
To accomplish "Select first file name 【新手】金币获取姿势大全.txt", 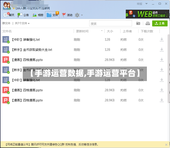I will coord(32,50).
